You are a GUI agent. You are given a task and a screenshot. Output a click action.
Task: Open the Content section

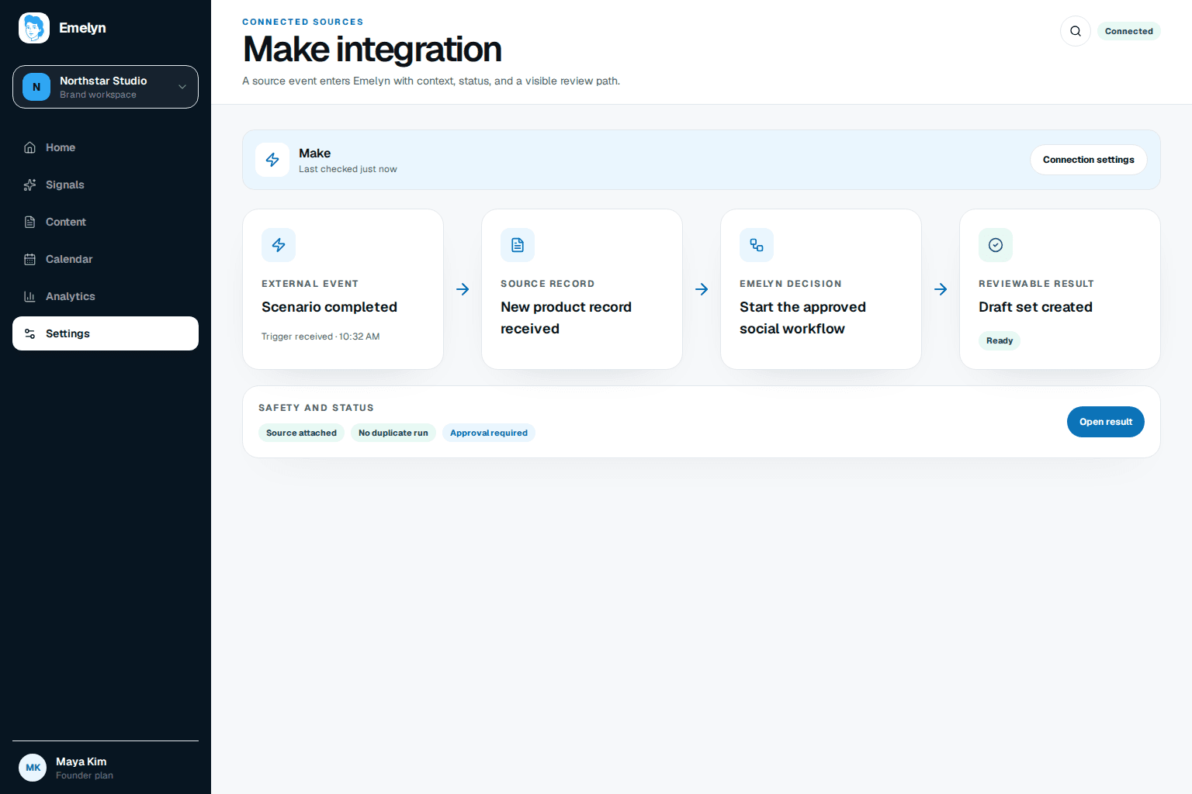coord(106,222)
